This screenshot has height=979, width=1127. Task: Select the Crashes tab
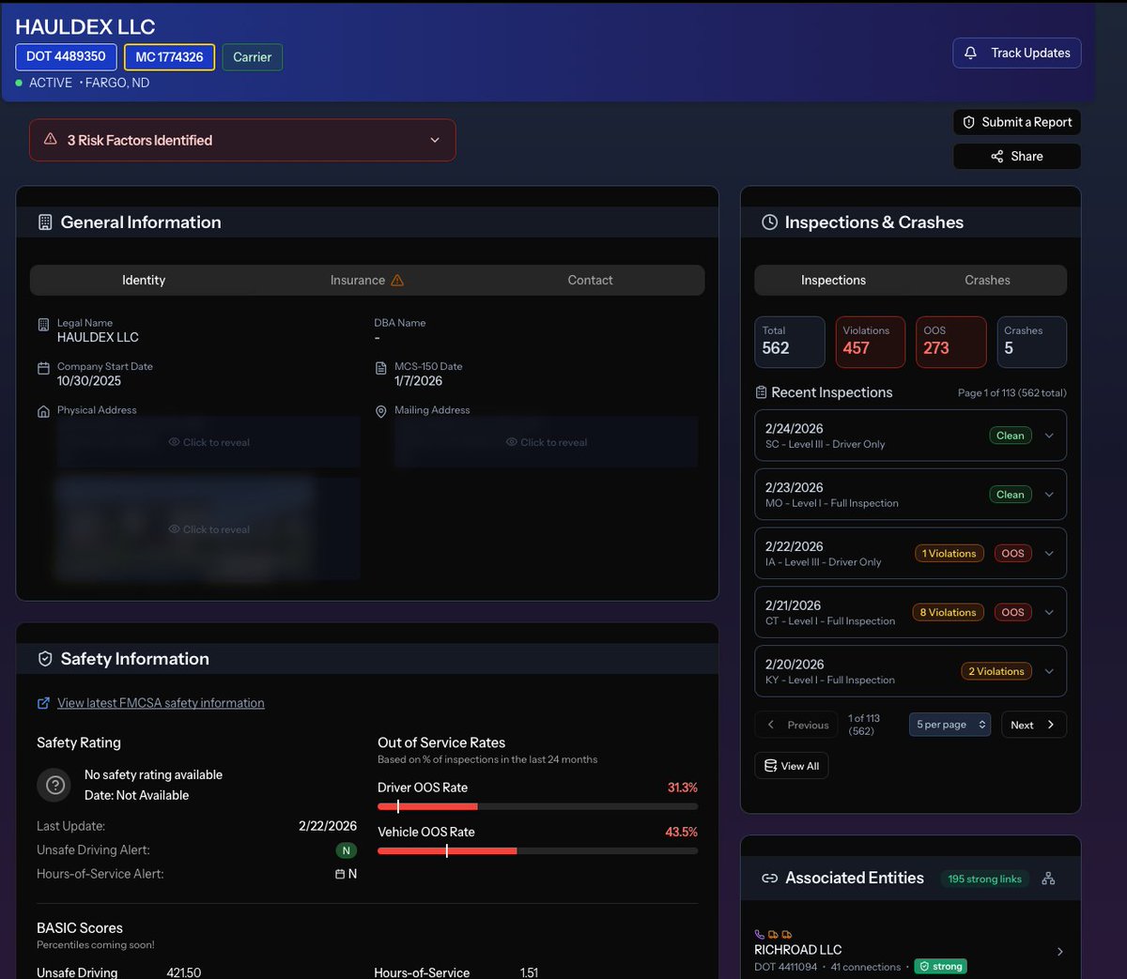(x=987, y=280)
